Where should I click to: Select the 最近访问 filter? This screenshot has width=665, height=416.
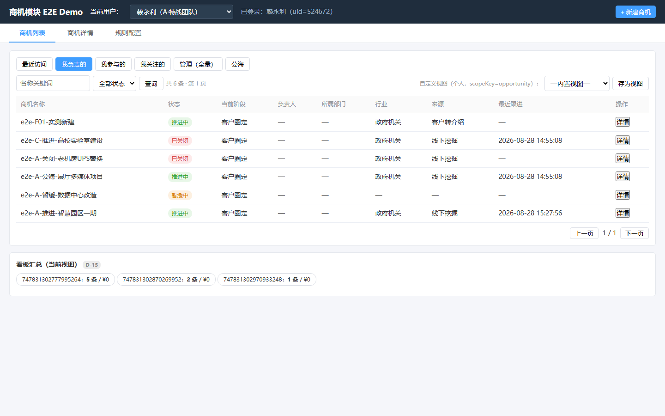tap(34, 64)
